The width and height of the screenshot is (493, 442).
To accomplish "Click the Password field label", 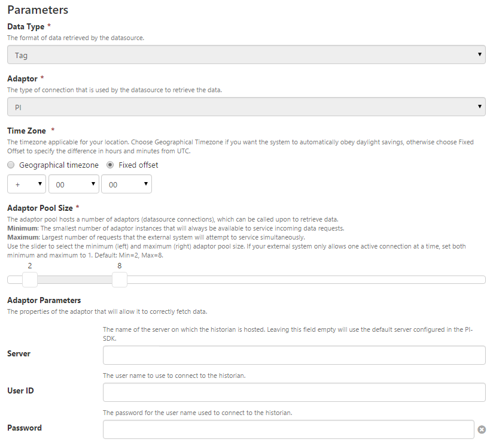I will coord(25,428).
